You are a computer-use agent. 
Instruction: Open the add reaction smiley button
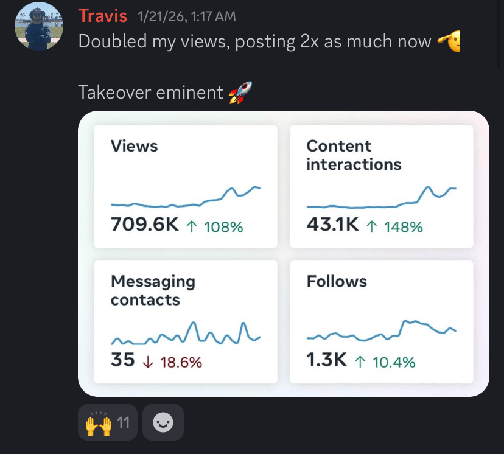click(163, 422)
